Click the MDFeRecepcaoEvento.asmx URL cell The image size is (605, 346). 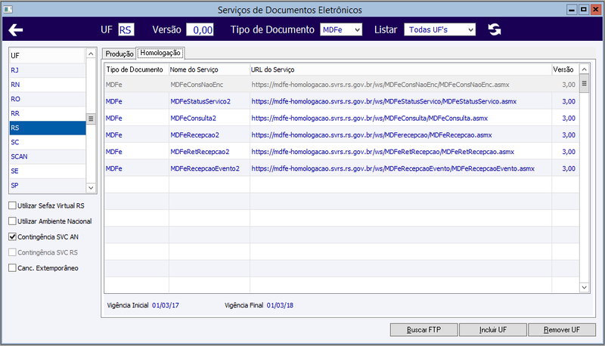coord(401,168)
